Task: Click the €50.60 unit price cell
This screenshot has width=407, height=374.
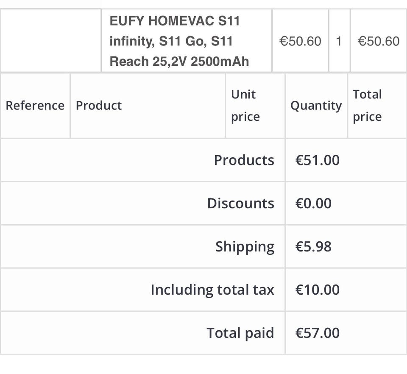Action: click(300, 41)
